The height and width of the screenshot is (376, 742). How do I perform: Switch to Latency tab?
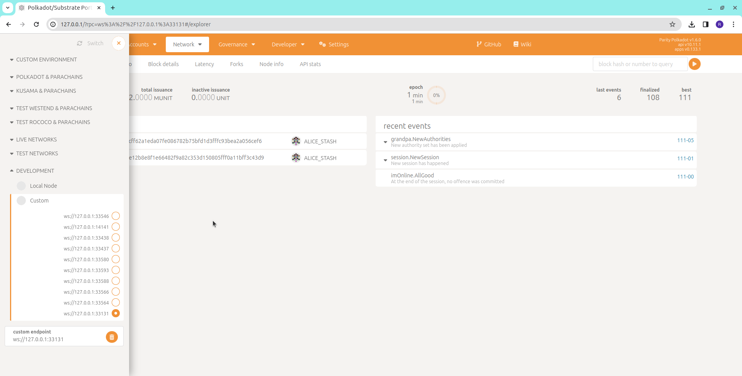pos(204,64)
